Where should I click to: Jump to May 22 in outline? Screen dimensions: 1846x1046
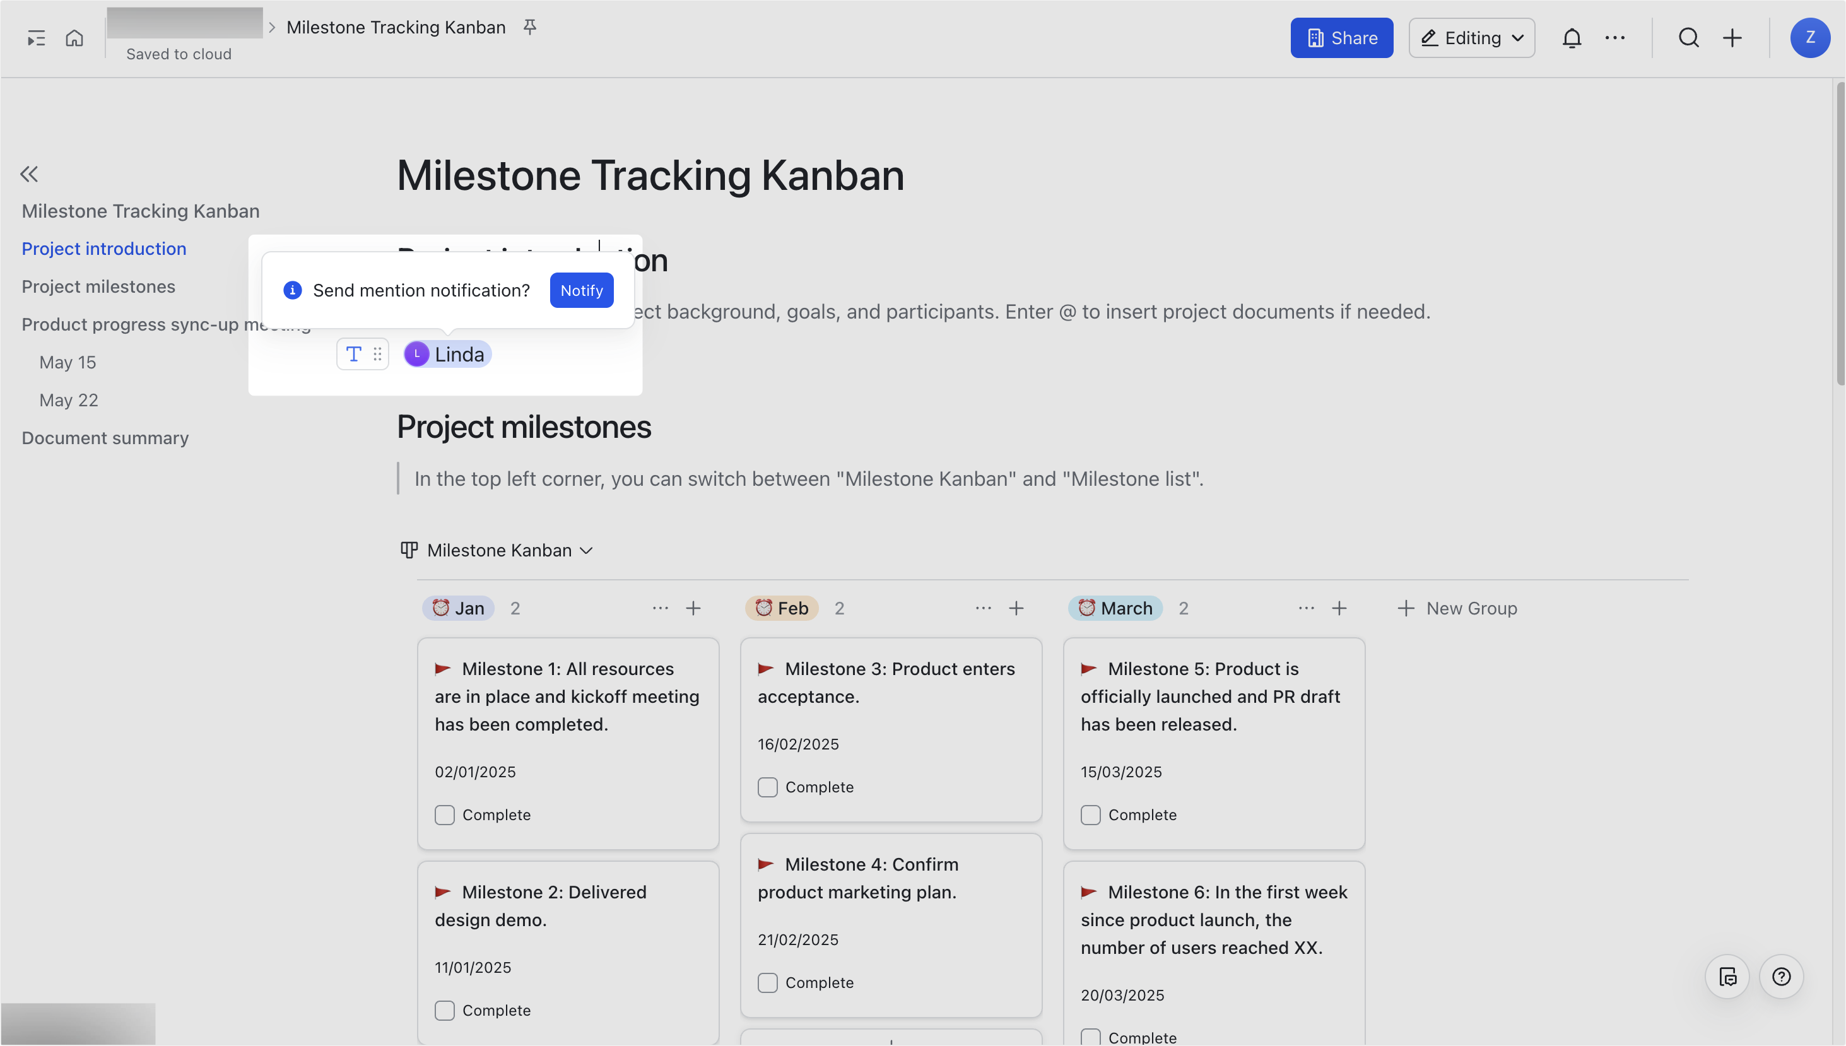[69, 400]
